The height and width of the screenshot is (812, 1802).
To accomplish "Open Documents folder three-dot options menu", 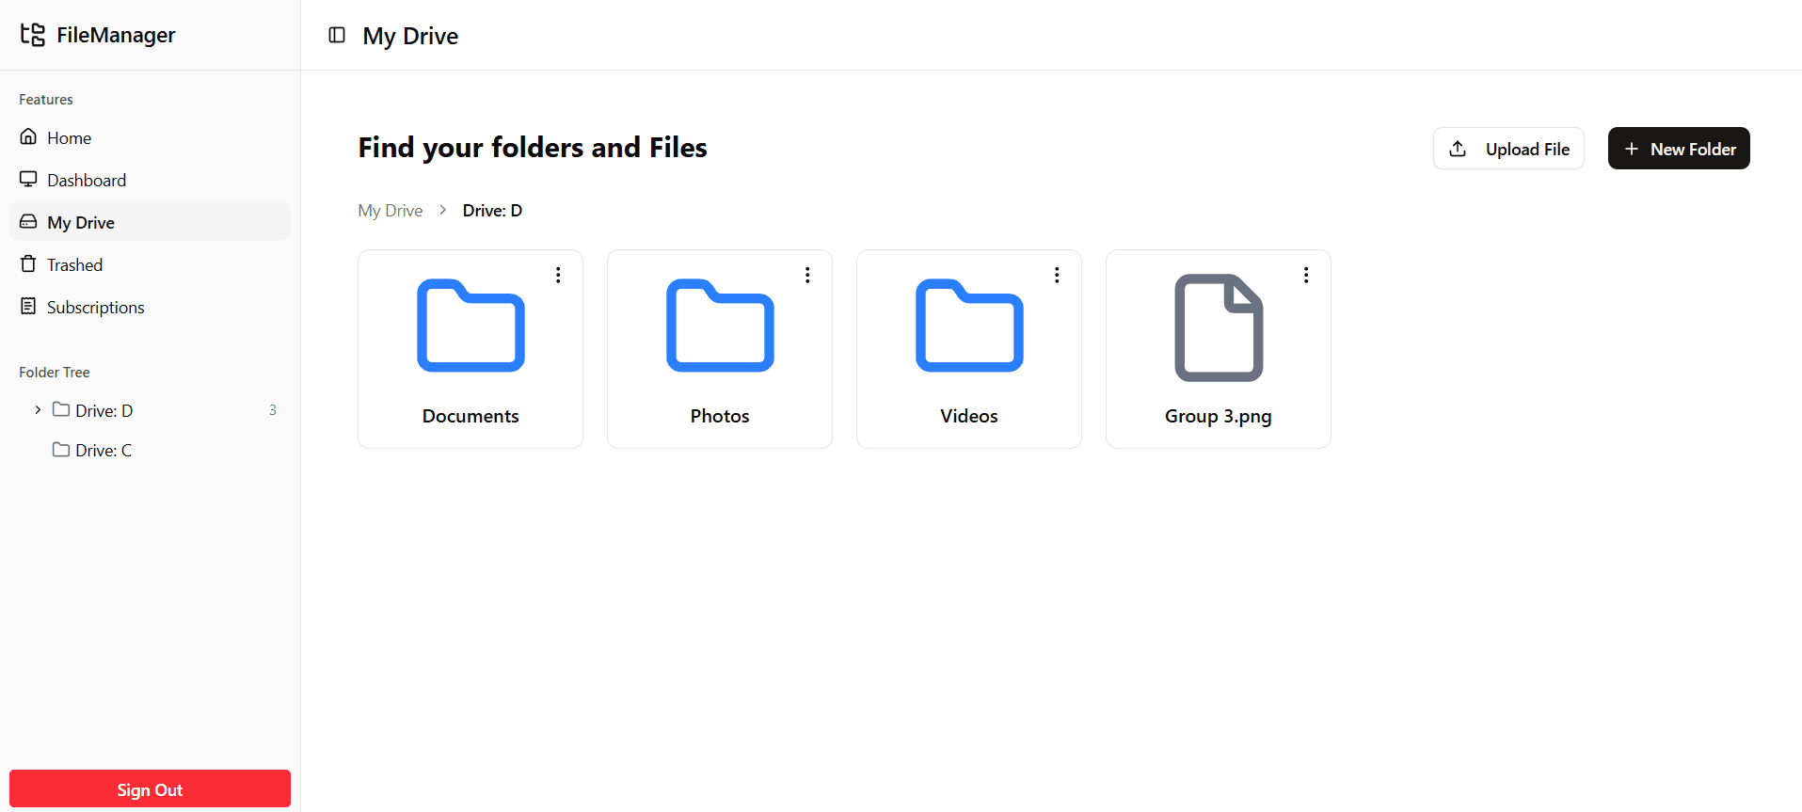I will (558, 275).
